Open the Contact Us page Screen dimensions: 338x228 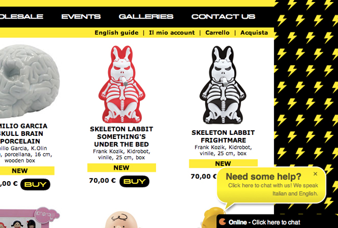(223, 17)
